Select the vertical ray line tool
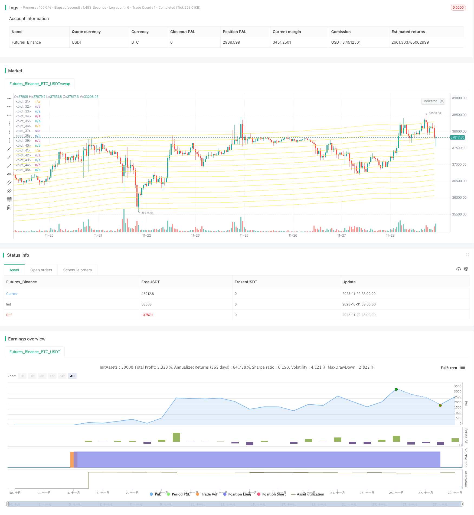The image size is (474, 515). coord(9,132)
